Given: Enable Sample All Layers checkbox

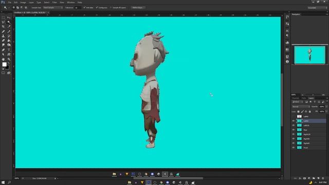Looking at the screenshot, I should [111, 8].
